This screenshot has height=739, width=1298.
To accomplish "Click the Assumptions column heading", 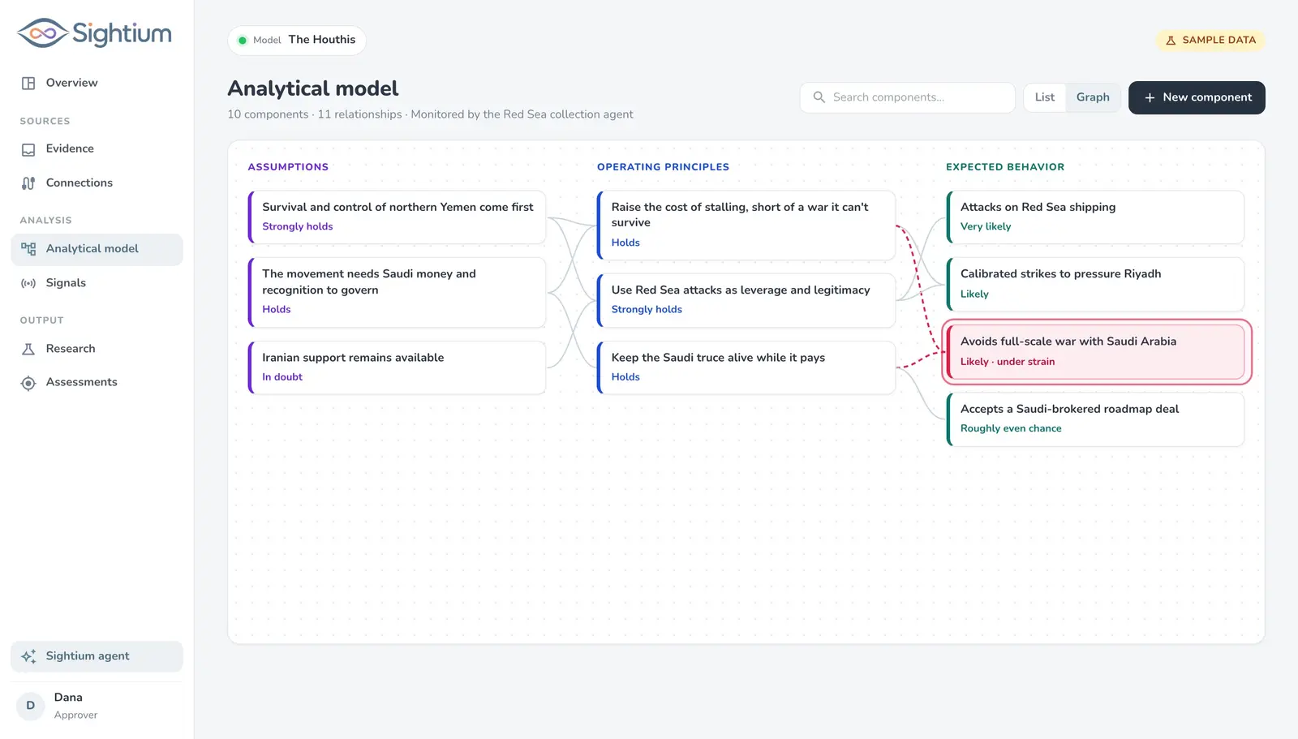I will coord(288,167).
